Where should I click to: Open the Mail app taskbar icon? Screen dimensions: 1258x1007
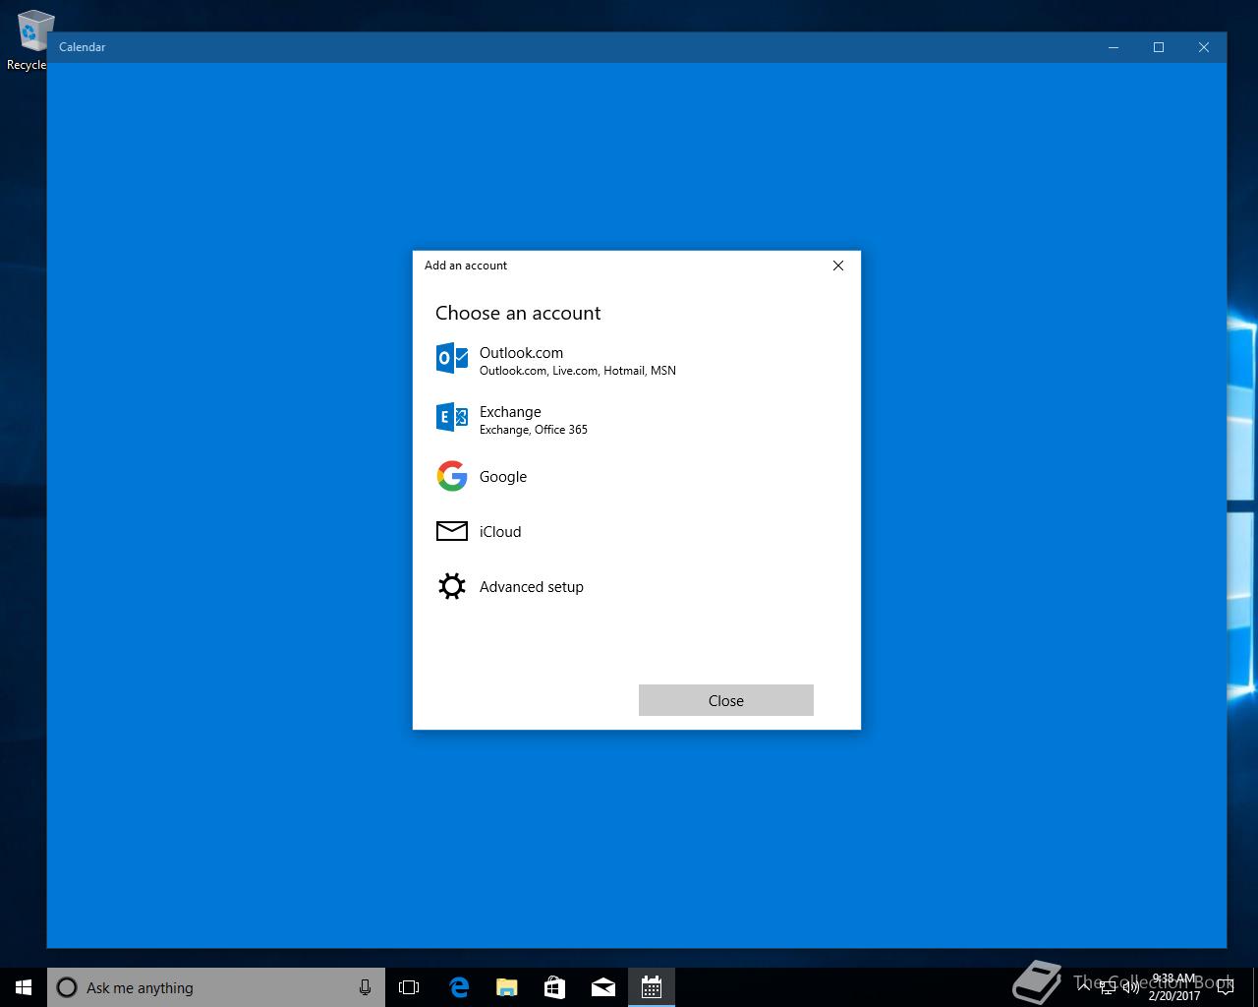click(602, 987)
